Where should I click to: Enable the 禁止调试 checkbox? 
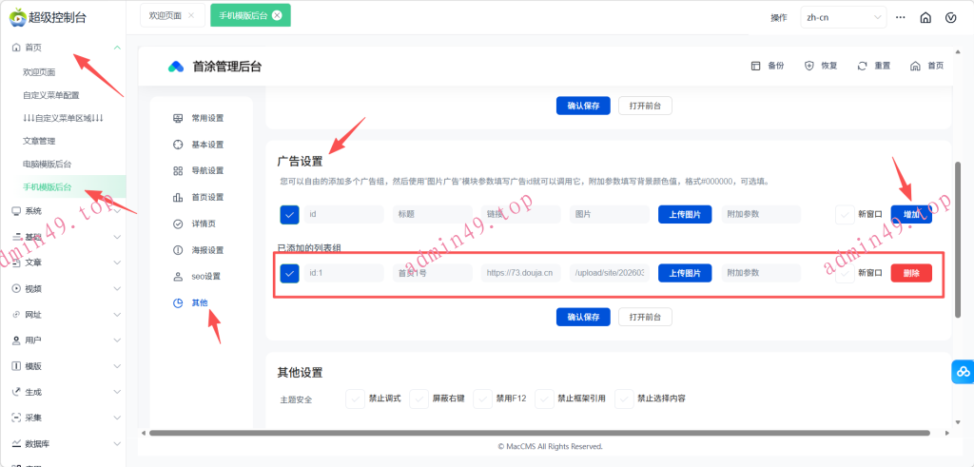[x=355, y=399]
